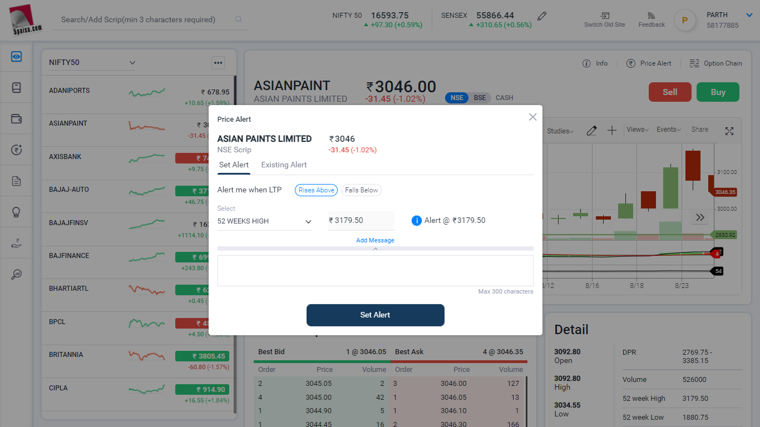
Task: Open the light bulb ideas sidebar icon
Action: [x=17, y=212]
